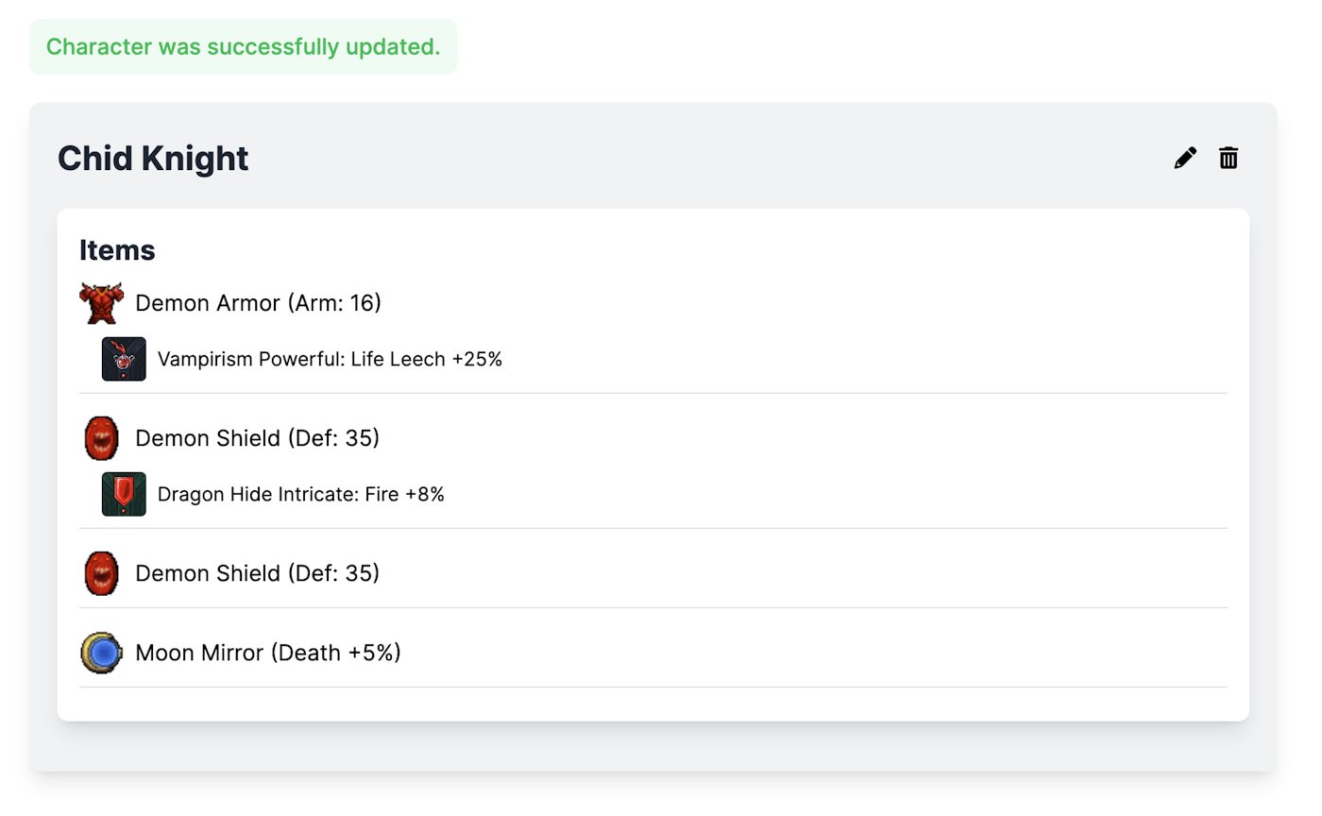
Task: Select the 'Dragon Hide Intricate' imbuement name
Action: (x=258, y=494)
